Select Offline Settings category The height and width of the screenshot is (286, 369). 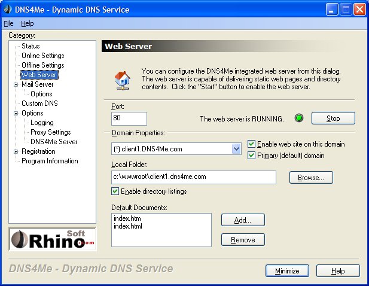coord(43,65)
